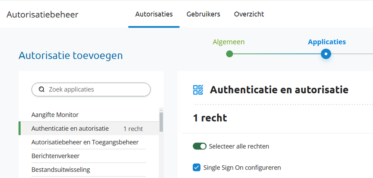Choose Berichtenverkeer from the application list

coord(56,156)
